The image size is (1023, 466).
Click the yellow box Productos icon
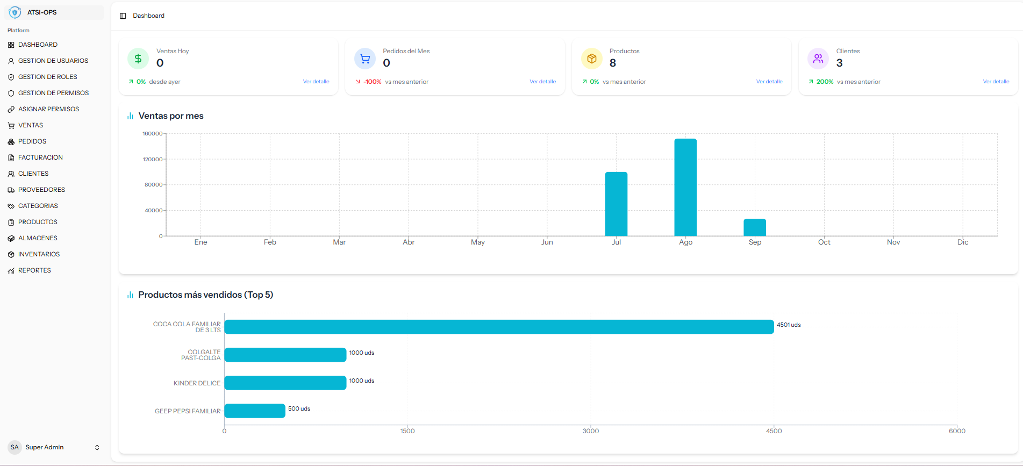coord(591,59)
